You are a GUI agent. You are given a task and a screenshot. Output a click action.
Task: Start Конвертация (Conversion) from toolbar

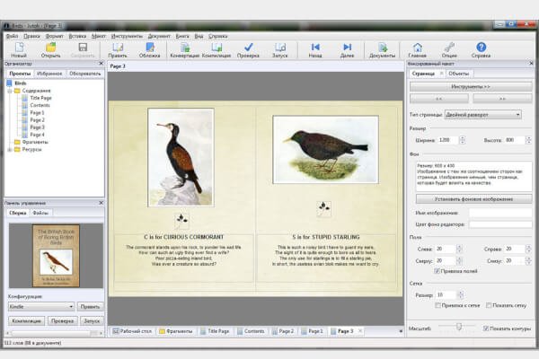[184, 50]
